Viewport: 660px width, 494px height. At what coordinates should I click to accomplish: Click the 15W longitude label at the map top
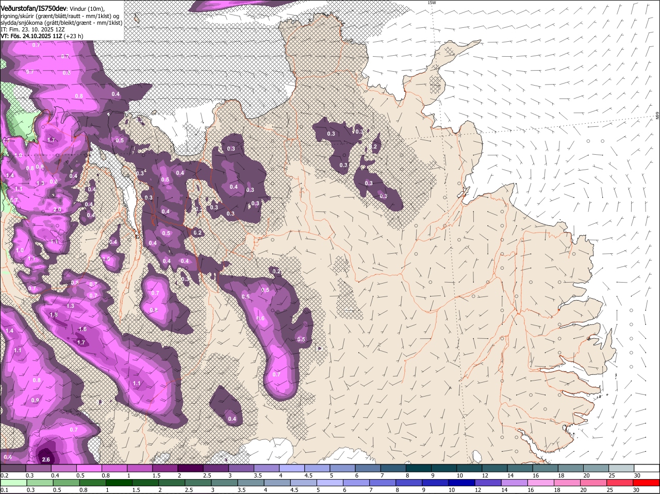pyautogui.click(x=431, y=3)
